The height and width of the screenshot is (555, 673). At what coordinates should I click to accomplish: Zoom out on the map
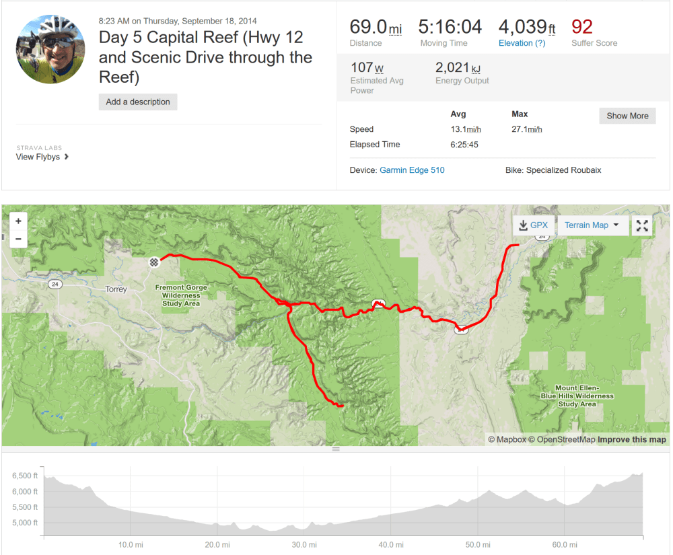[x=18, y=239]
